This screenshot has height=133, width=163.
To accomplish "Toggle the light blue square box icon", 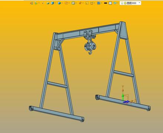I will pyautogui.click(x=110, y=3).
